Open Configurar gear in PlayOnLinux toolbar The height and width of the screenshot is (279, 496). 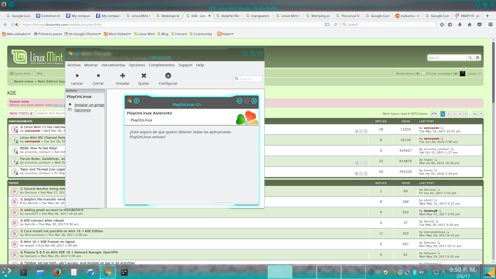(168, 76)
